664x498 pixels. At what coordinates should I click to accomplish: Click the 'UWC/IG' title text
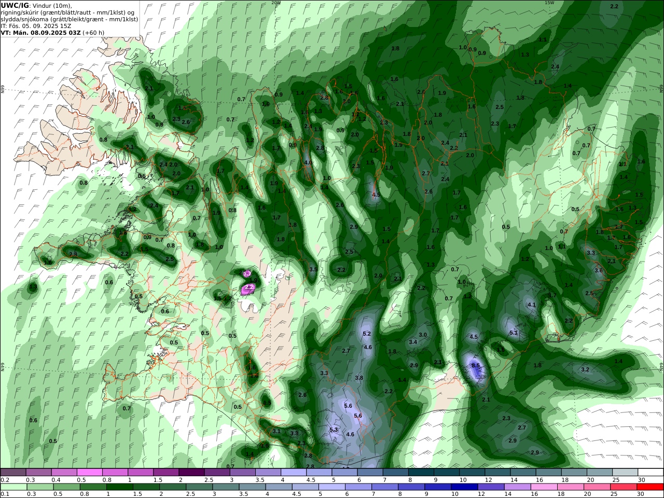coord(15,5)
